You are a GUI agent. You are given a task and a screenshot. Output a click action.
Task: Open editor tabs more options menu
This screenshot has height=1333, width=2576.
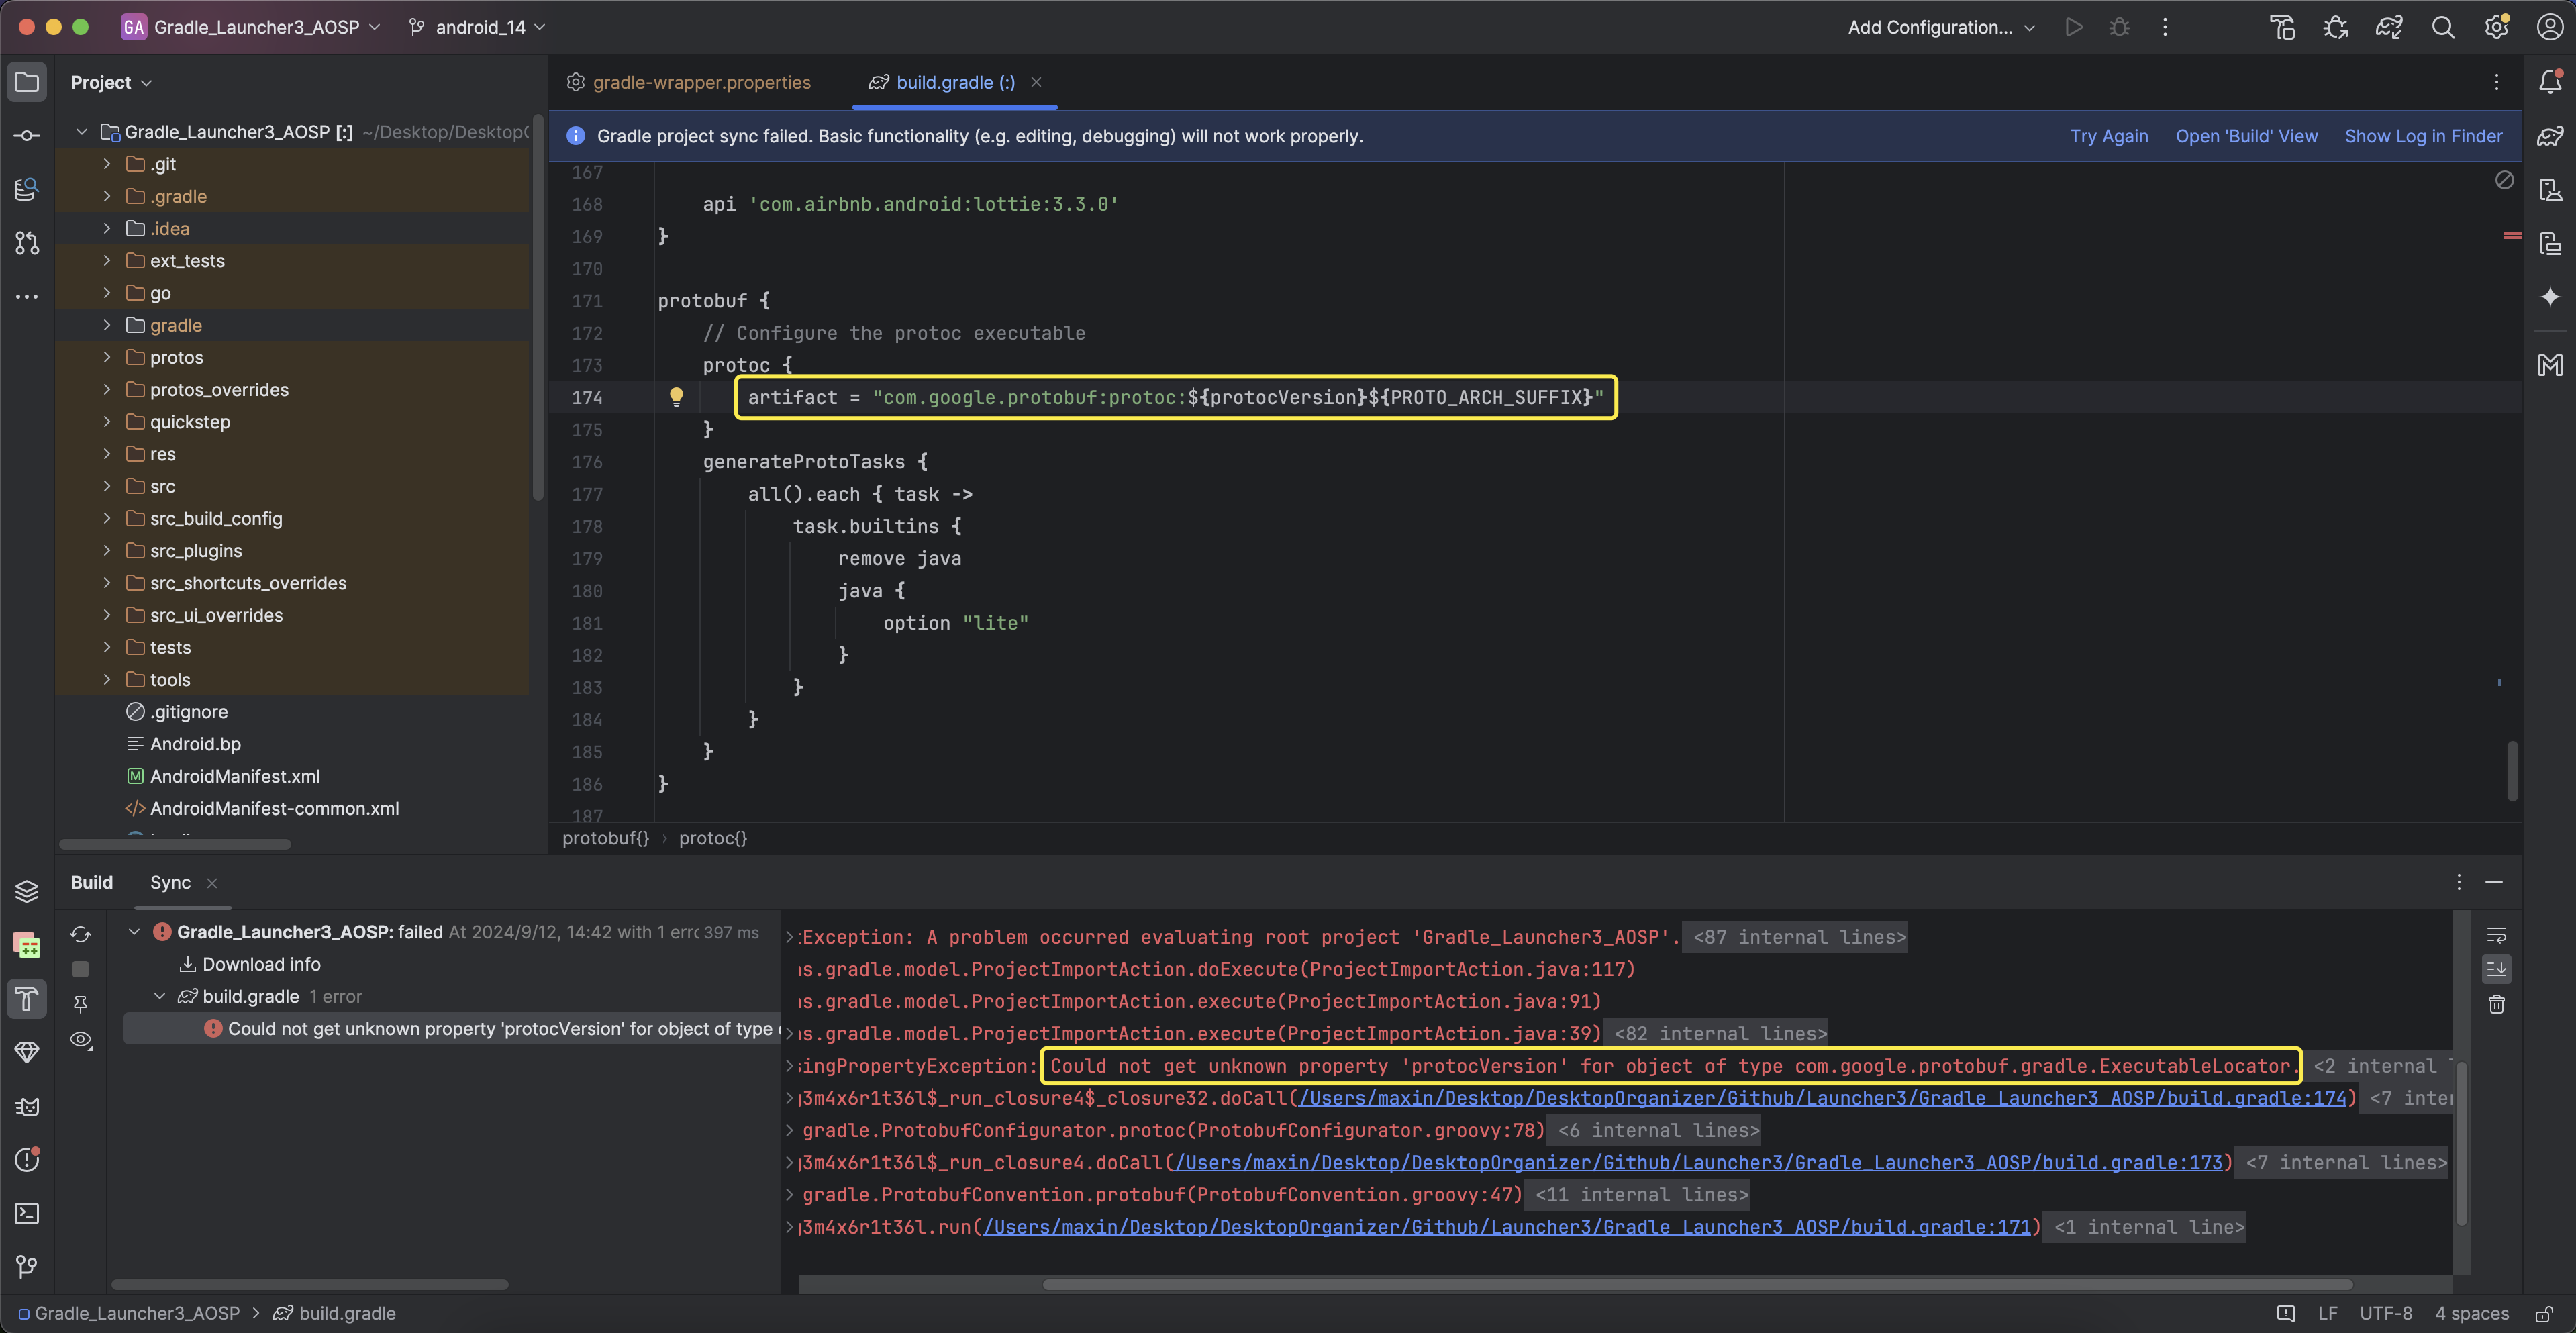pyautogui.click(x=2496, y=82)
